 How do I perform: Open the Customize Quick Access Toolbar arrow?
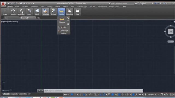(33, 4)
